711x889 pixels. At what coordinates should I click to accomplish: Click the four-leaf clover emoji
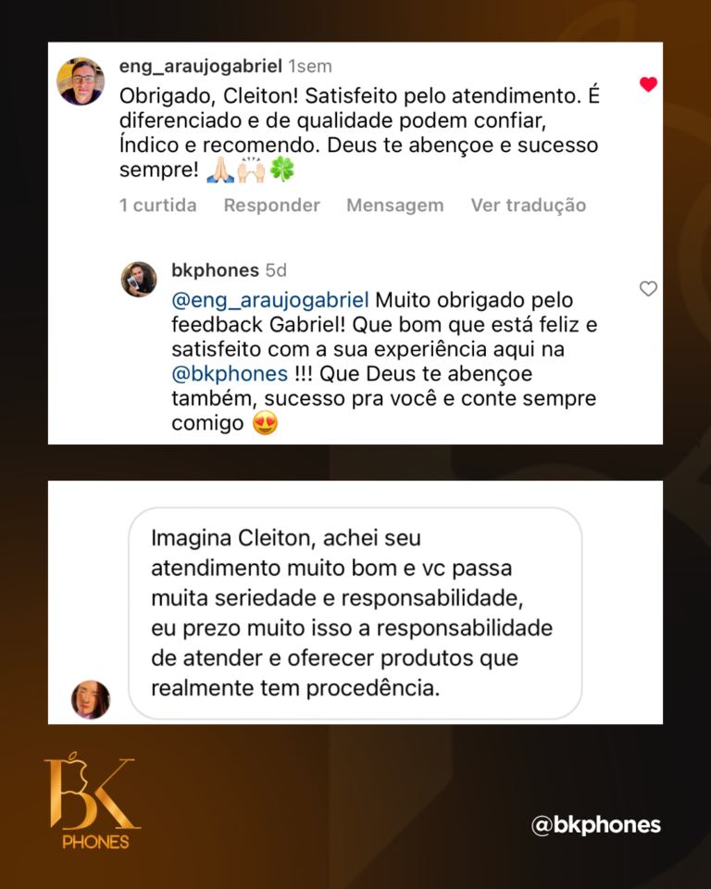281,169
